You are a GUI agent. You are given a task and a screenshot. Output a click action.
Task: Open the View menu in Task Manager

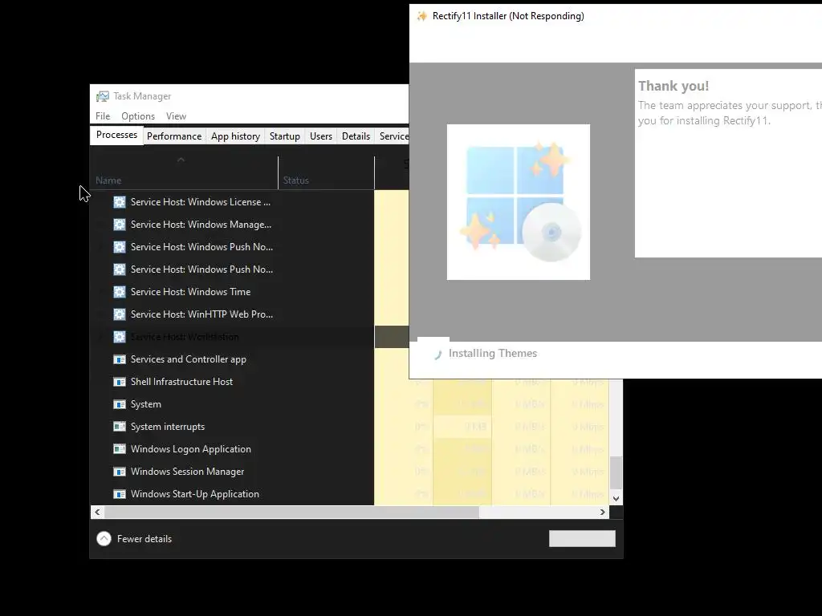point(176,116)
